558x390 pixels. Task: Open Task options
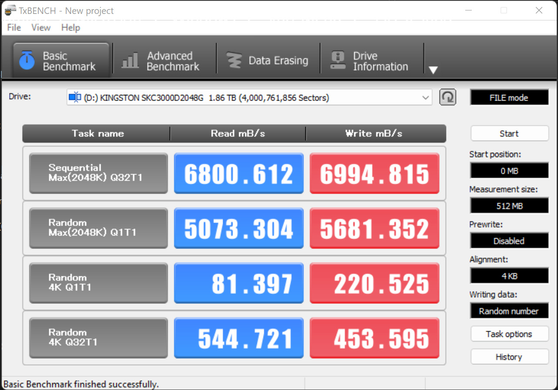click(x=509, y=334)
